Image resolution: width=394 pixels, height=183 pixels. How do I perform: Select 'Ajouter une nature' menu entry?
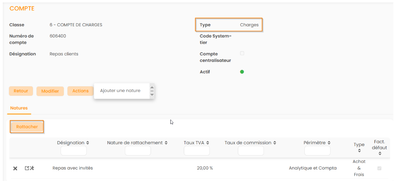[120, 91]
